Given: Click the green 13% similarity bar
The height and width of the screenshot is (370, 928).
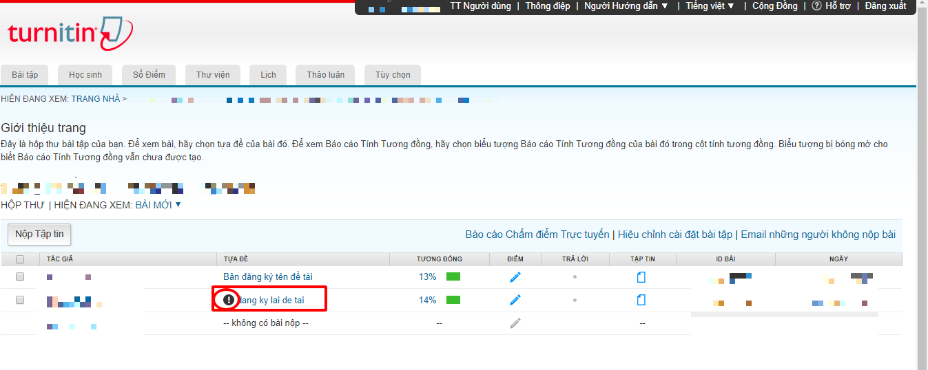Looking at the screenshot, I should tap(453, 277).
